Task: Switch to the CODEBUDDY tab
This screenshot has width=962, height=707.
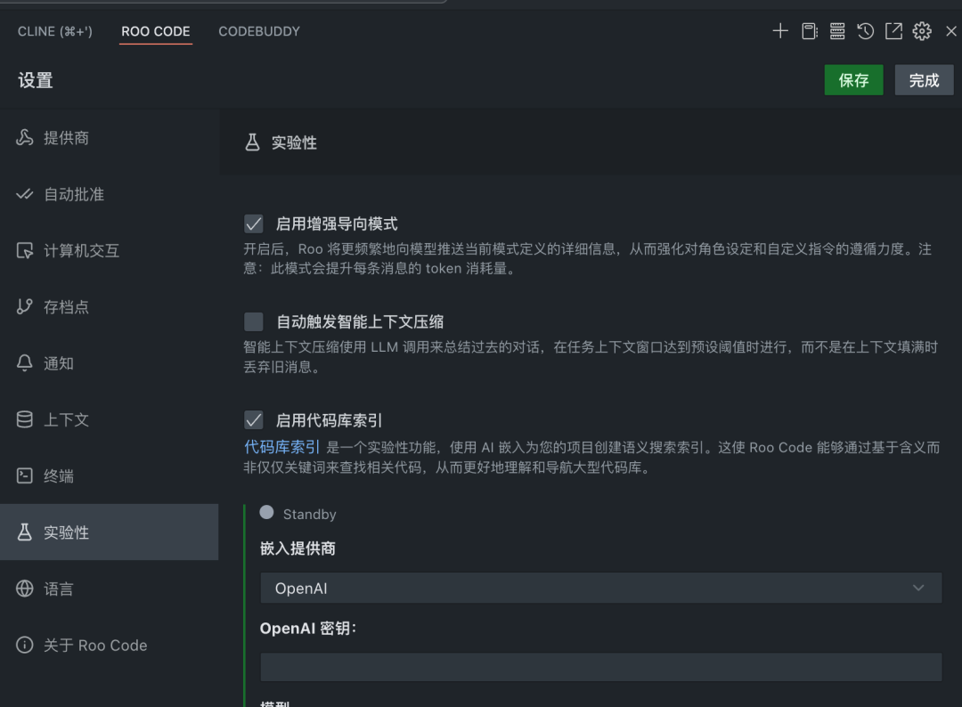Action: (258, 31)
